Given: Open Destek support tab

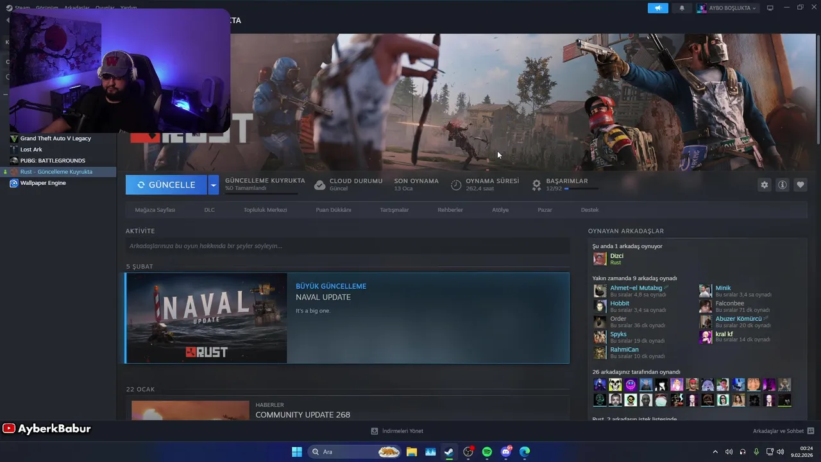Looking at the screenshot, I should [x=590, y=210].
